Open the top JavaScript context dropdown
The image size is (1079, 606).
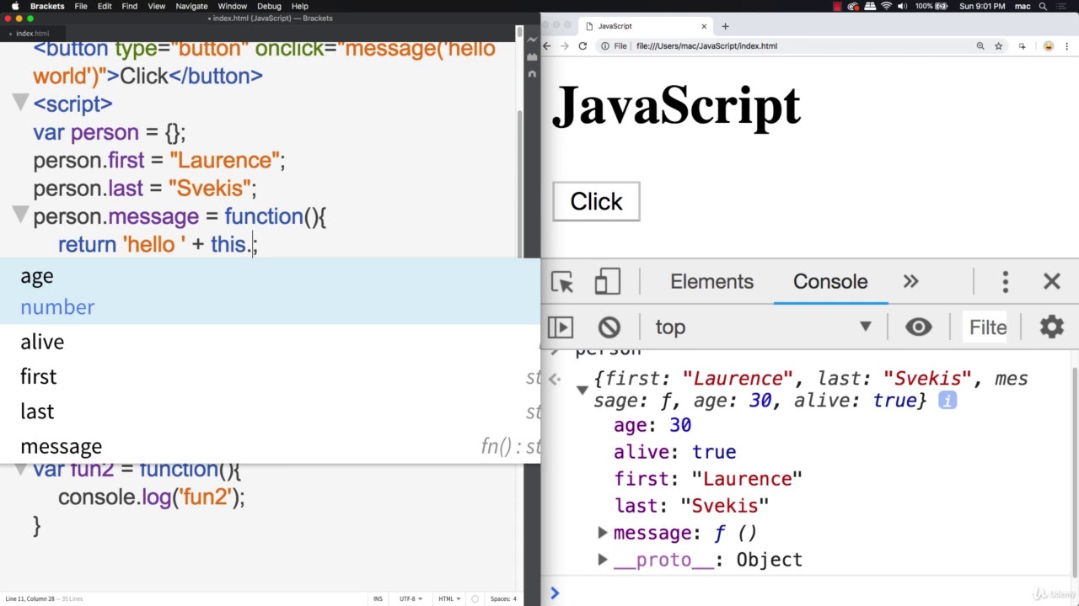tap(763, 327)
